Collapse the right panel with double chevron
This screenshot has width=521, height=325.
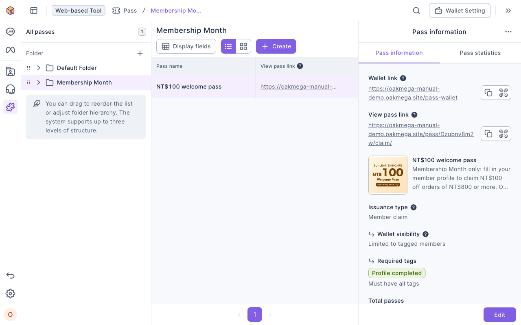click(508, 11)
